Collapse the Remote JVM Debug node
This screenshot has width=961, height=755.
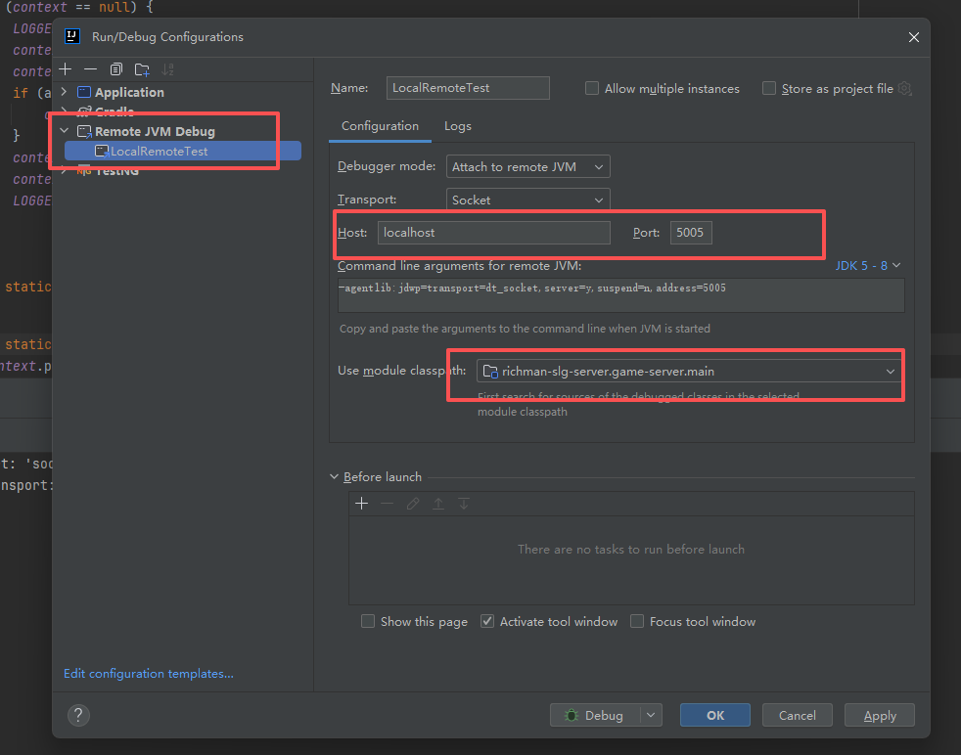tap(64, 131)
